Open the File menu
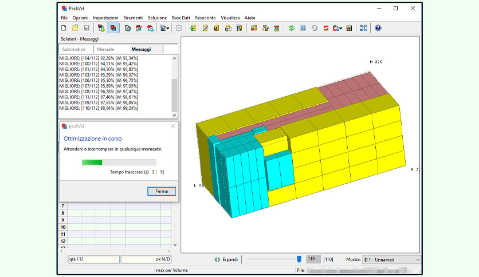Image resolution: width=479 pixels, height=277 pixels. point(64,18)
